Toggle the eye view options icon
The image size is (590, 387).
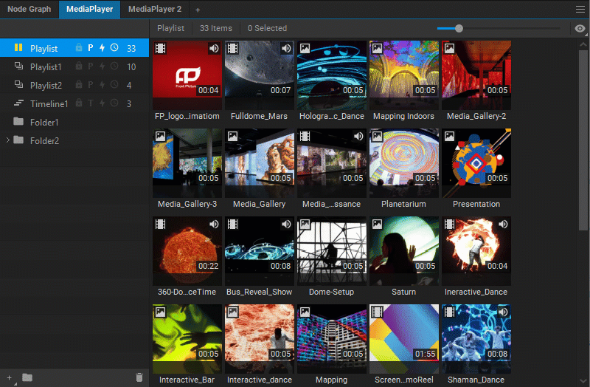point(580,28)
